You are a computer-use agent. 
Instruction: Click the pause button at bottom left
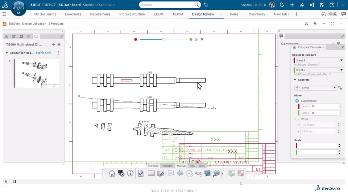(x=14, y=182)
